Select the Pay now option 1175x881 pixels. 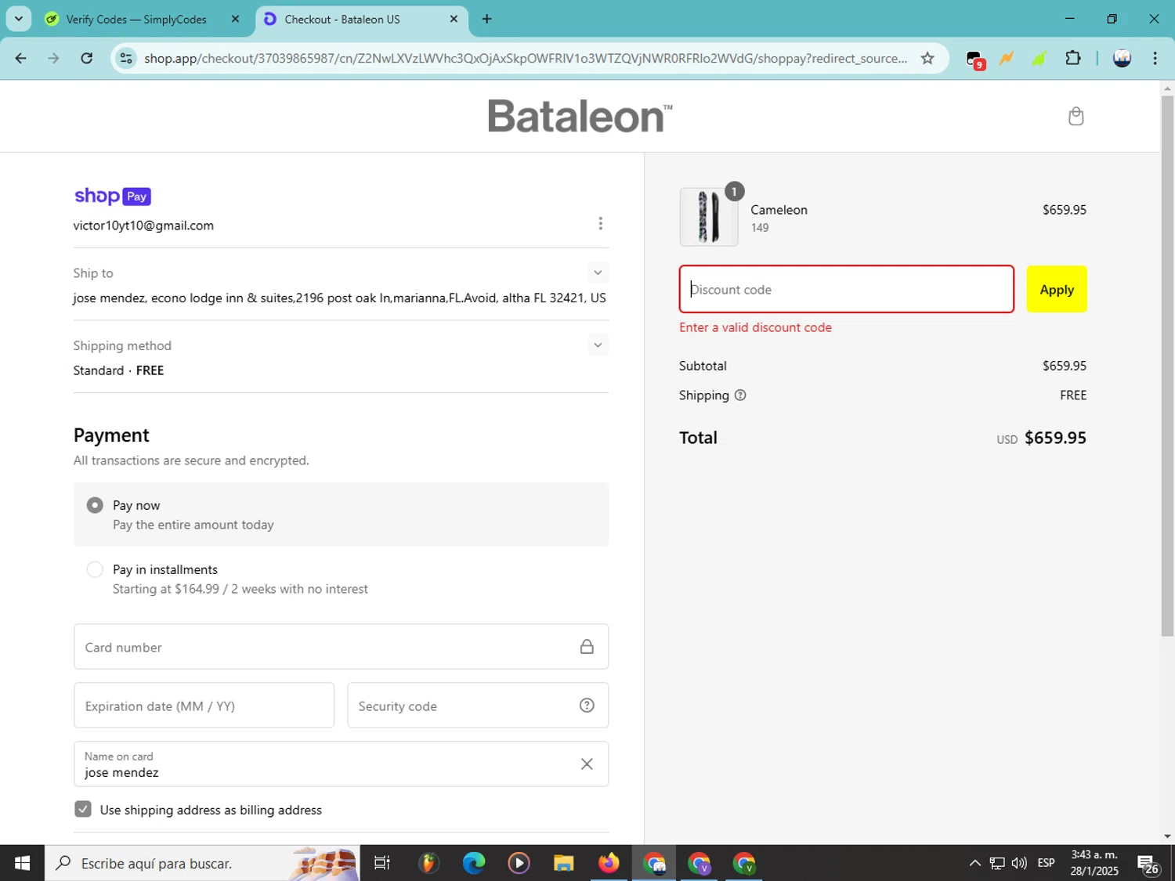pyautogui.click(x=95, y=505)
